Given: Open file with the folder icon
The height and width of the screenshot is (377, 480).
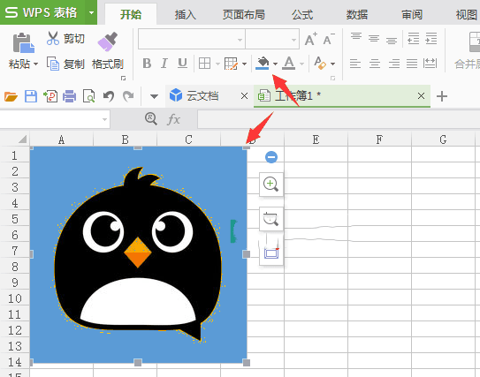Looking at the screenshot, I should [x=11, y=96].
